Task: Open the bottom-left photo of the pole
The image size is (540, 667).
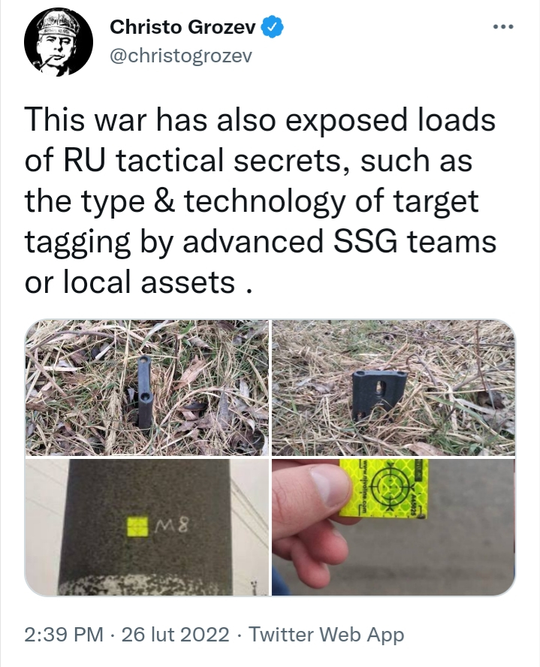Action: pos(146,527)
